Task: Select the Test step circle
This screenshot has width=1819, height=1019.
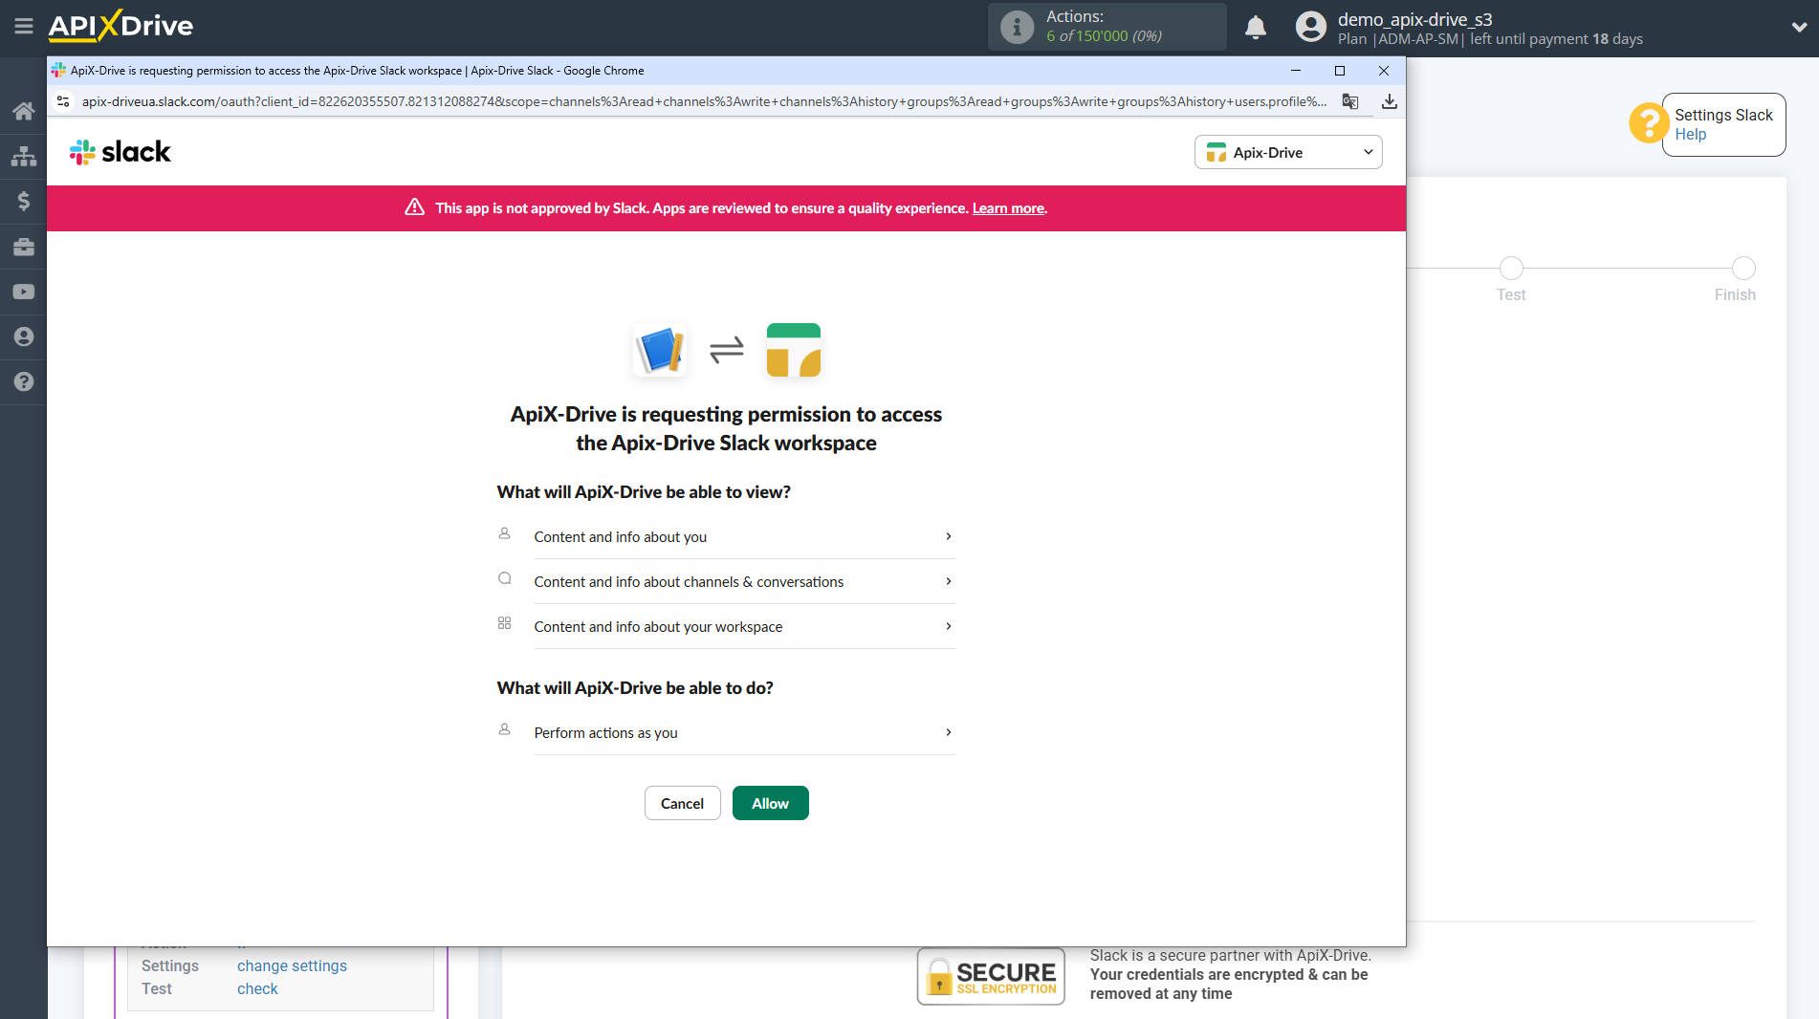Action: click(x=1511, y=268)
